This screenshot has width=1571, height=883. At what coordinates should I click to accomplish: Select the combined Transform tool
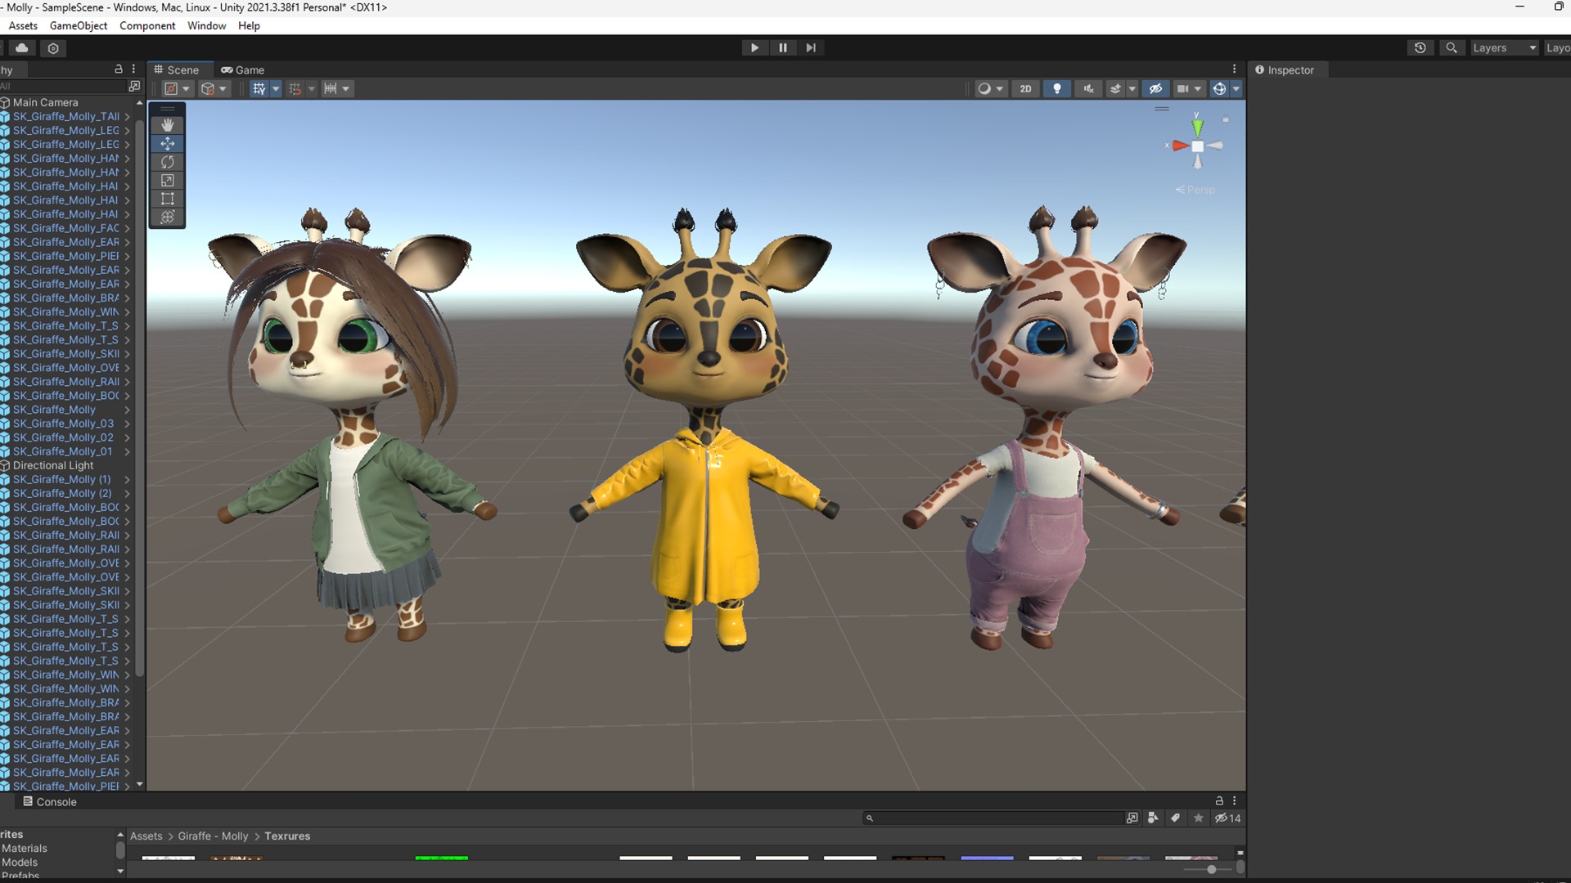pos(167,217)
